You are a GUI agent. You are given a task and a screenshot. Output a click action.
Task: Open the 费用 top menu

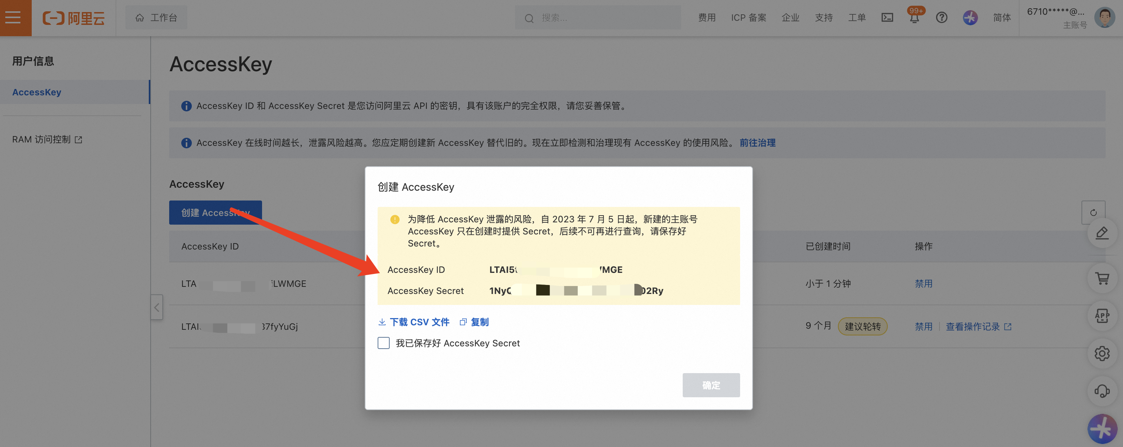[707, 17]
